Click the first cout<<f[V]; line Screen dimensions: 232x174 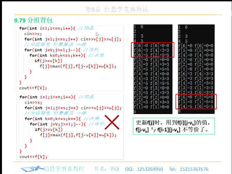click(x=33, y=88)
